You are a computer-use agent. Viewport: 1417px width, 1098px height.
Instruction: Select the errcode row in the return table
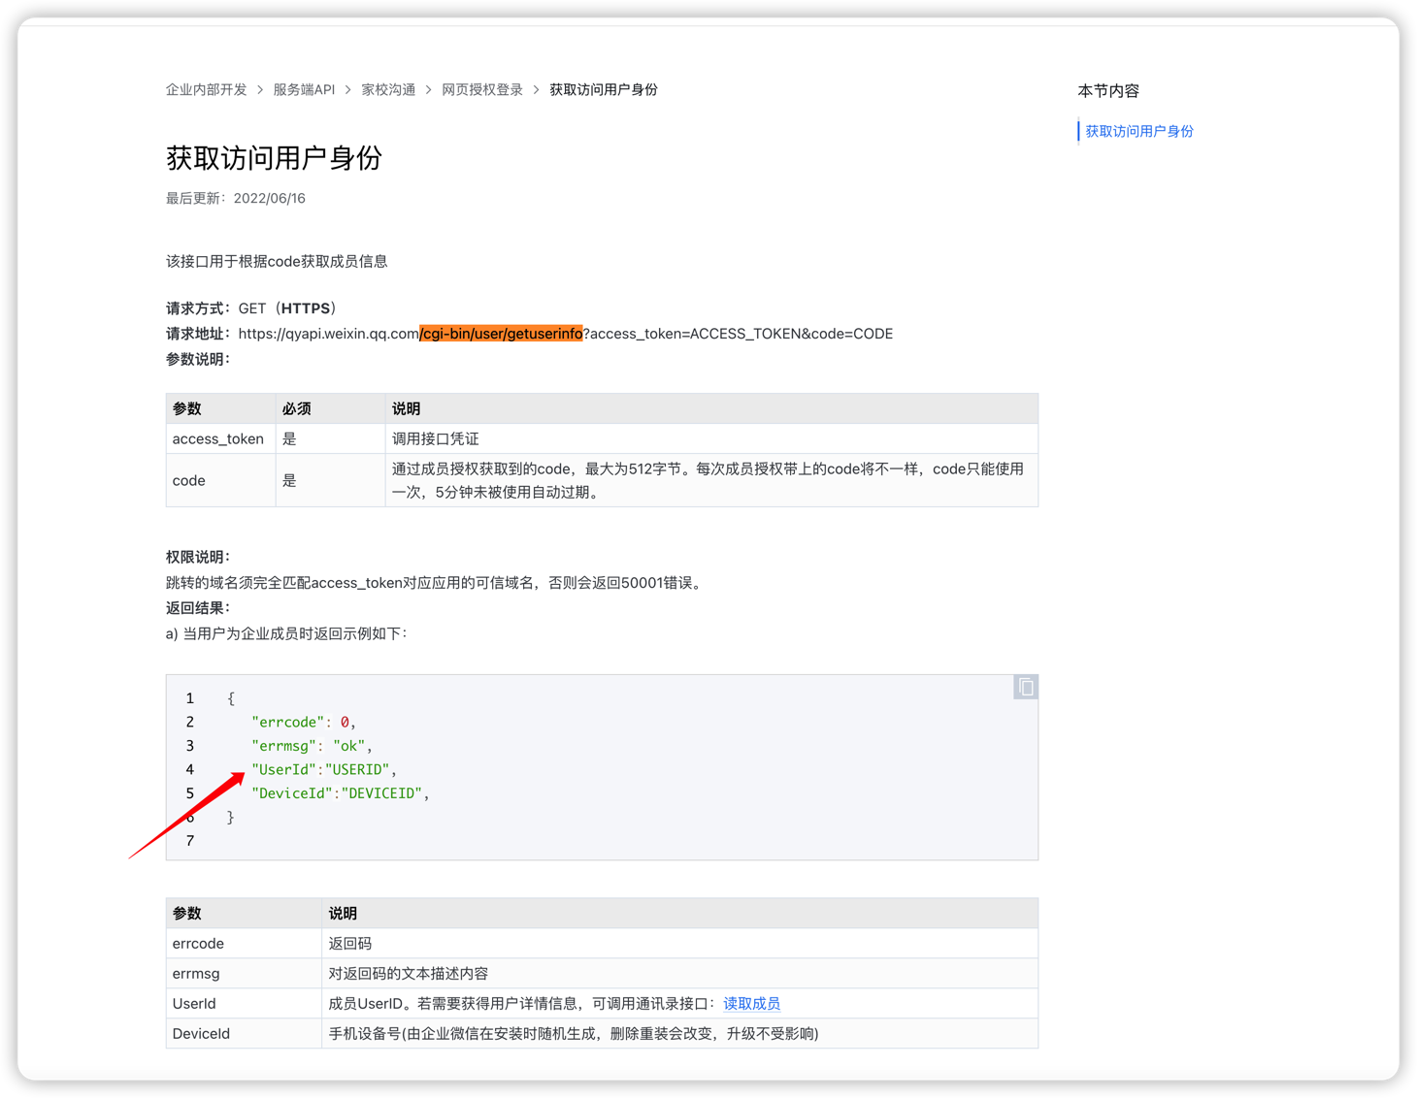[198, 943]
